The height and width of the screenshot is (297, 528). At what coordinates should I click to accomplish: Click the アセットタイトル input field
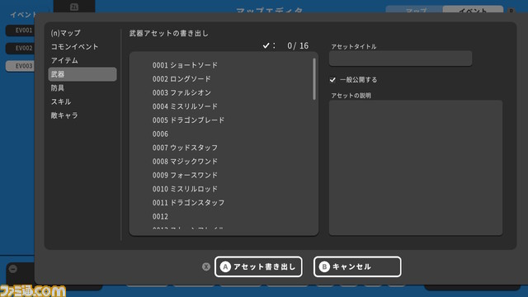pyautogui.click(x=400, y=59)
